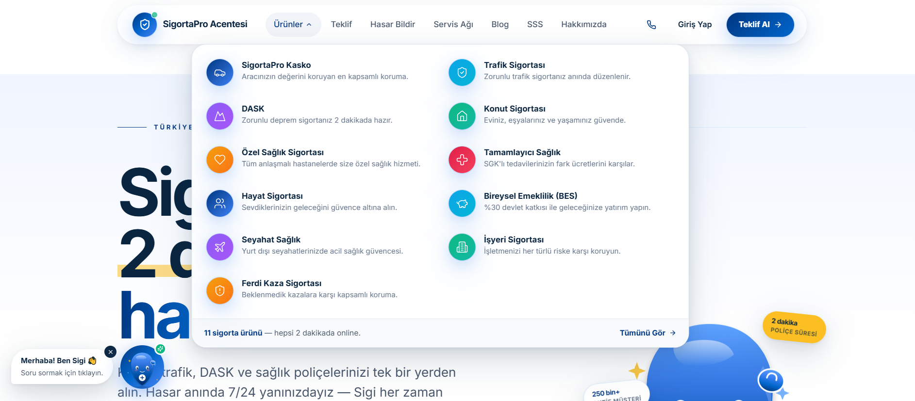
Task: Select Ferdi Kaza Sigortası title
Action: 282,283
